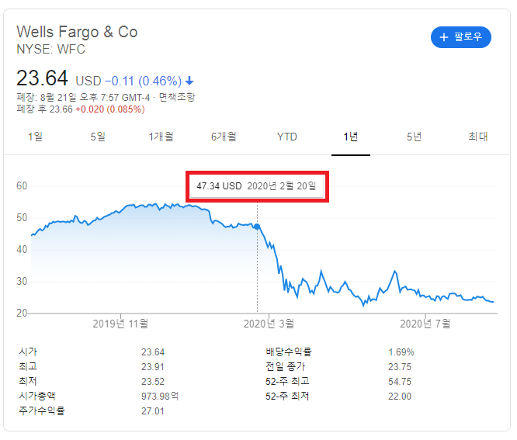This screenshot has width=517, height=440.
Task: Switch to the 1개월 chart tab
Action: (x=161, y=137)
